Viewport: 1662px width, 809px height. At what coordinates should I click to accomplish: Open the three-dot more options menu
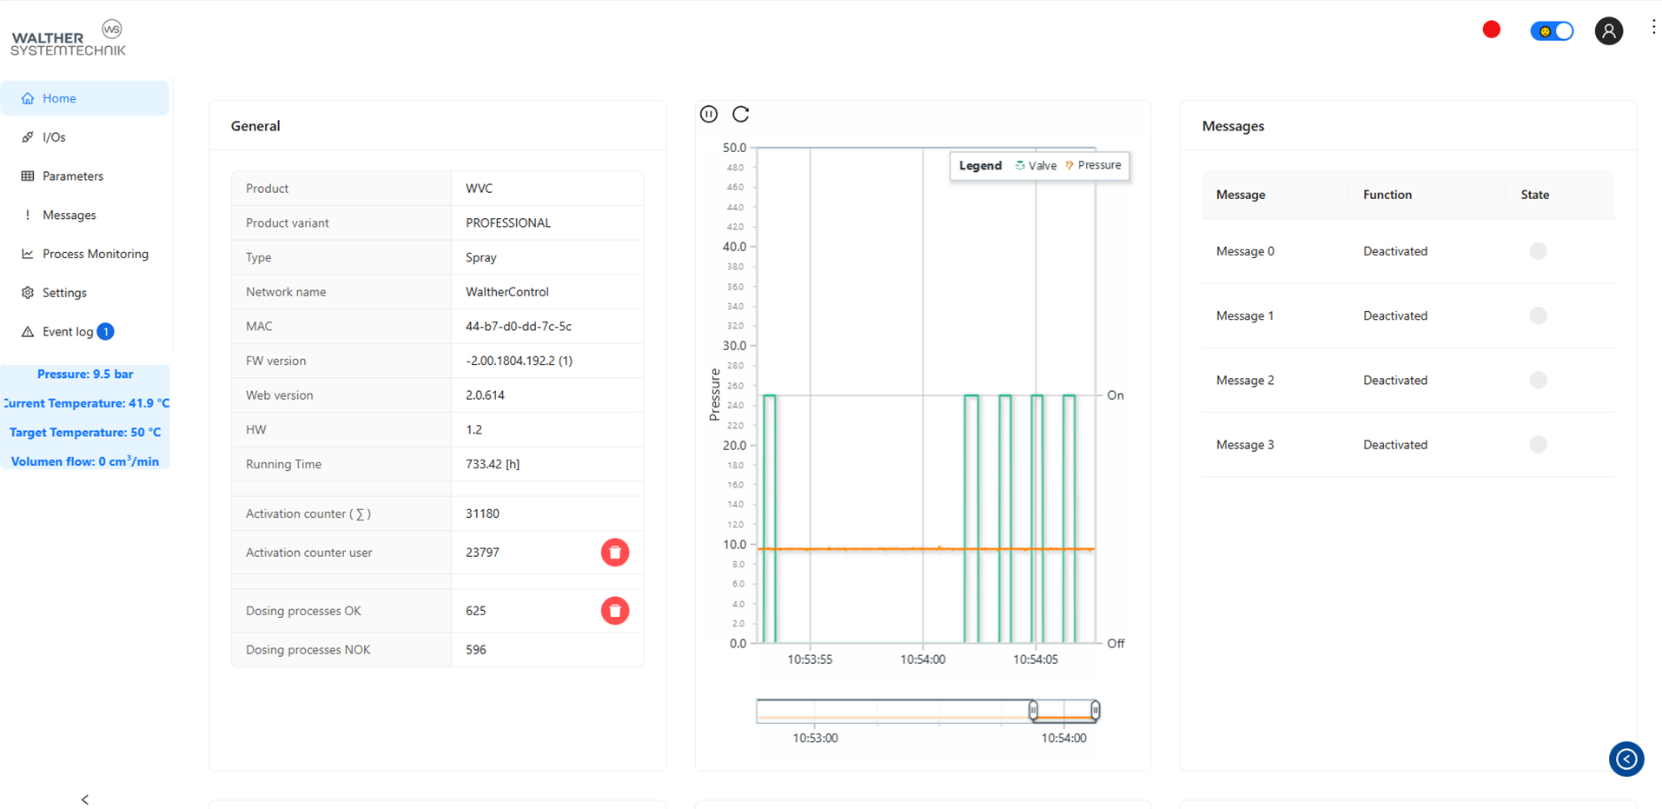[1653, 28]
